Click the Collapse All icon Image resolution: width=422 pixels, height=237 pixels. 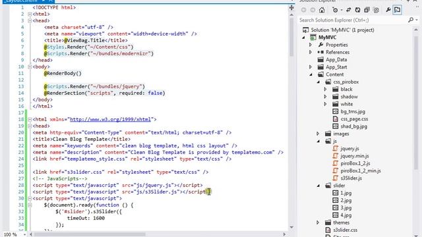[x=367, y=11]
